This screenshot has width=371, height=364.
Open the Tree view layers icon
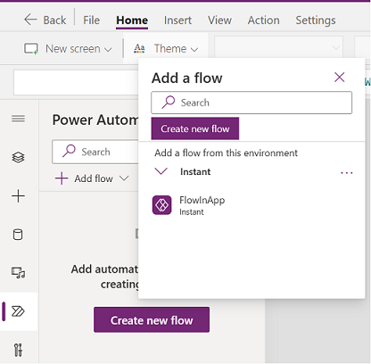coord(18,157)
